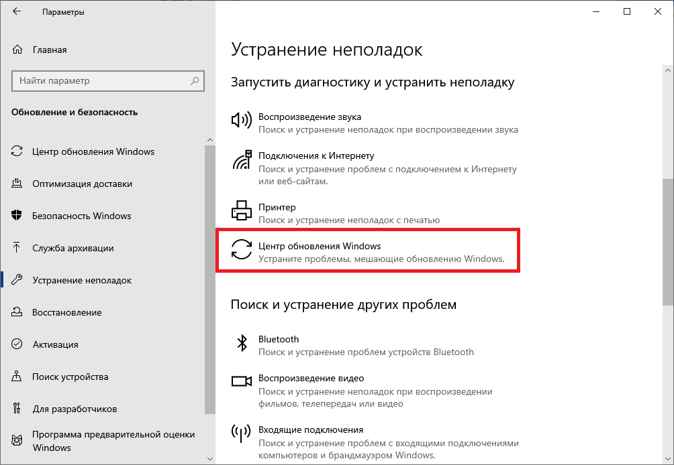Click main pane scrollbar up arrow
The width and height of the screenshot is (674, 465).
667,70
